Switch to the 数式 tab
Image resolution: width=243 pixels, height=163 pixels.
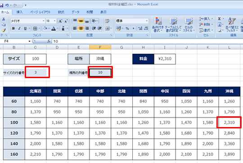[61, 12]
